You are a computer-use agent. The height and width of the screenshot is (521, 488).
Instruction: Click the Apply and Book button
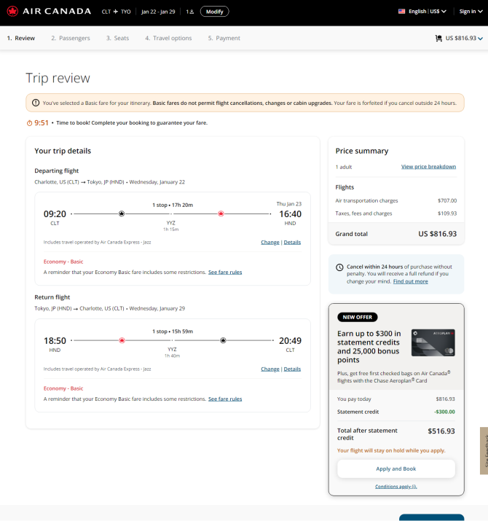click(396, 469)
